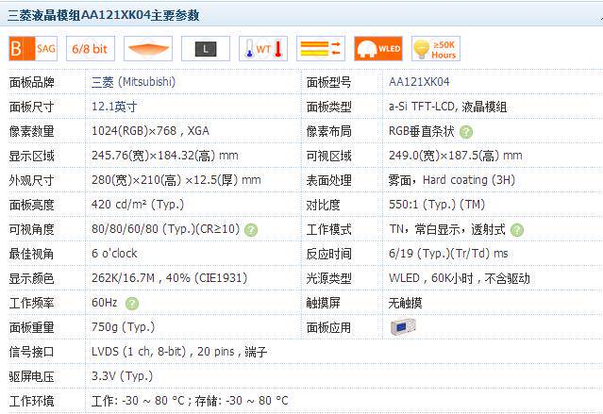Screen dimensions: 603x414
Task: Click the 外观尺寸 row label
Action: click(x=31, y=180)
